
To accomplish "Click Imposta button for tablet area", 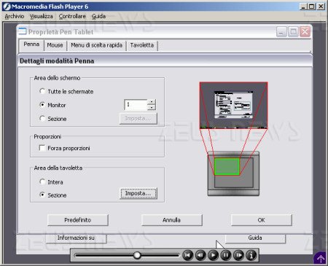I will 138,194.
